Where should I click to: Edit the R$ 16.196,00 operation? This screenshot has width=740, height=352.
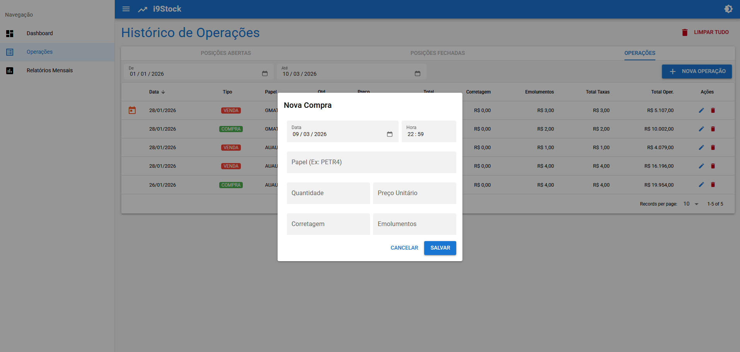click(x=701, y=166)
